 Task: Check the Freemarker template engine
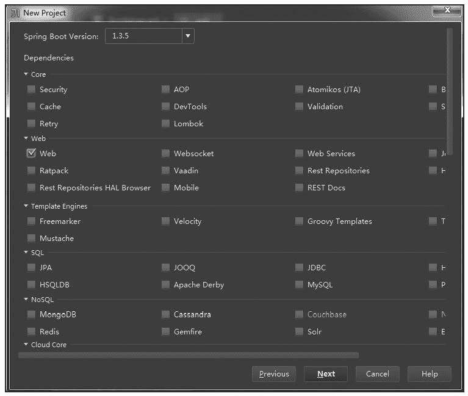point(31,221)
